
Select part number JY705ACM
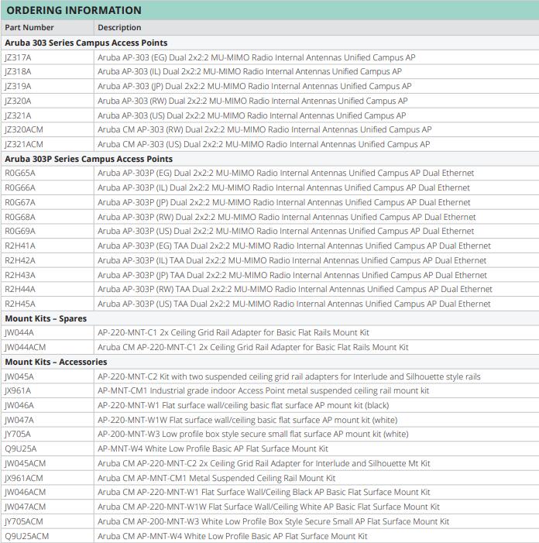click(x=24, y=521)
